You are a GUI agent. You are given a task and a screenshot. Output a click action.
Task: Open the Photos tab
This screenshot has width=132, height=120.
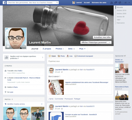pyautogui.click(x=60, y=49)
